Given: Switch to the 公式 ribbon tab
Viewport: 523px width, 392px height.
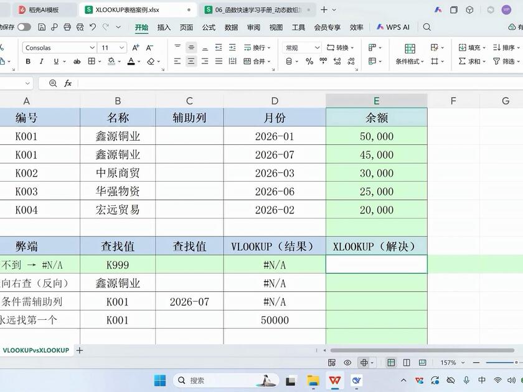Looking at the screenshot, I should pyautogui.click(x=209, y=27).
